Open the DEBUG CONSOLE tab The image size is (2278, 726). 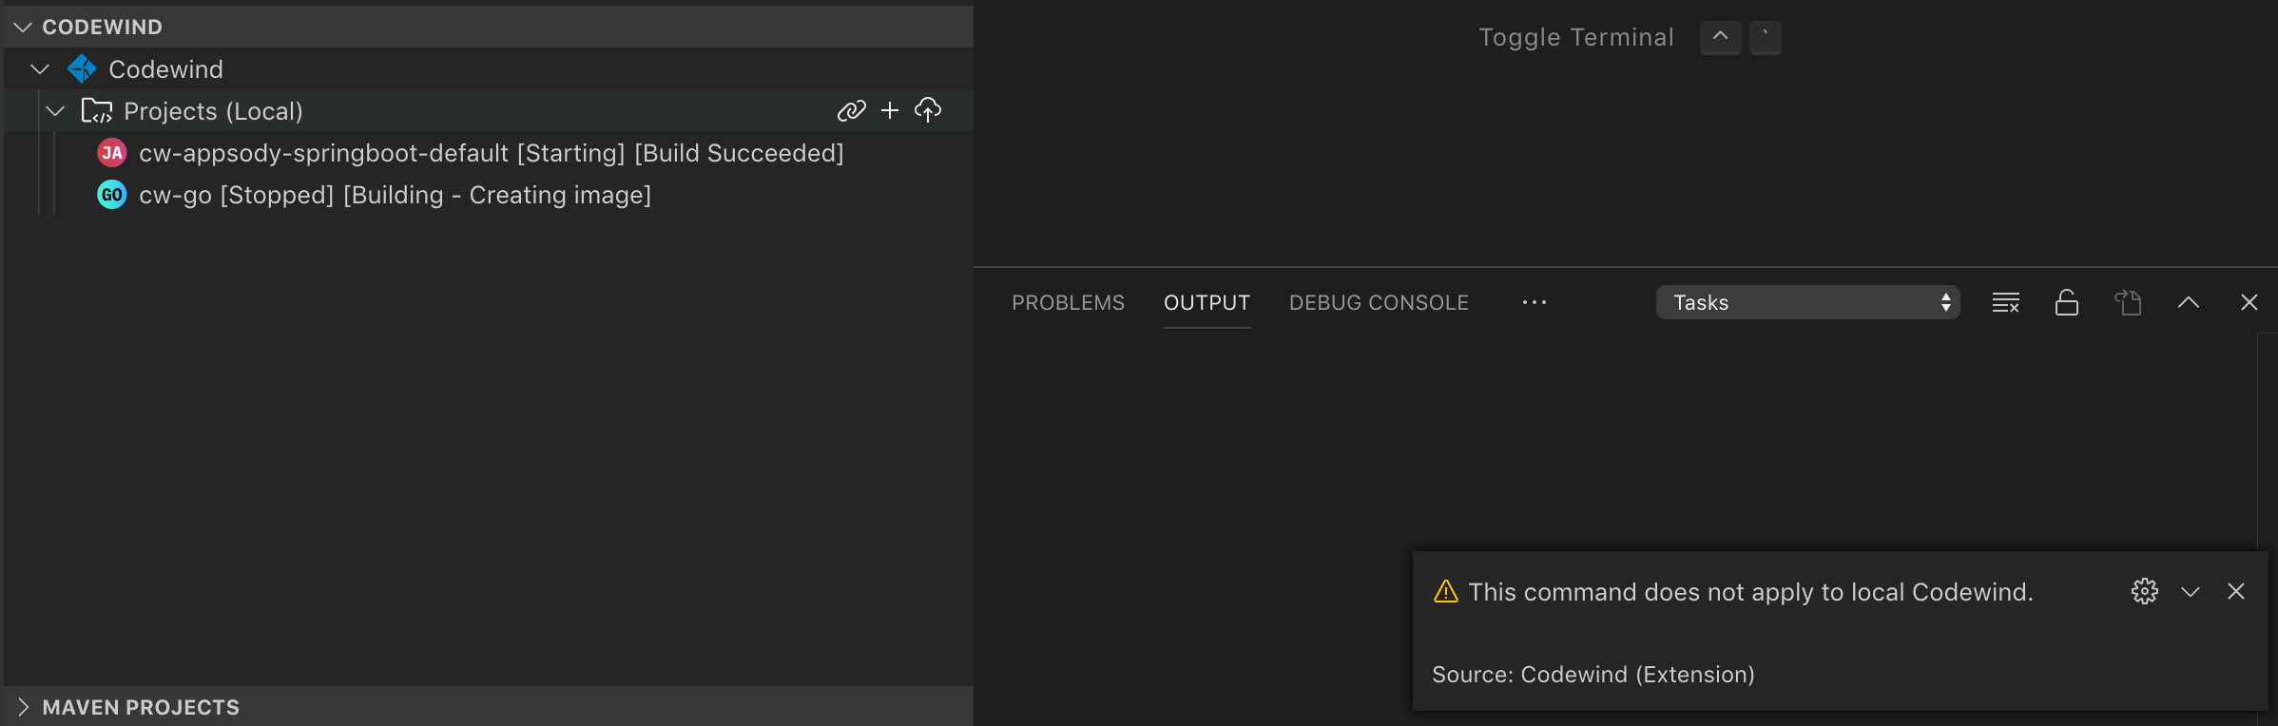point(1378,302)
